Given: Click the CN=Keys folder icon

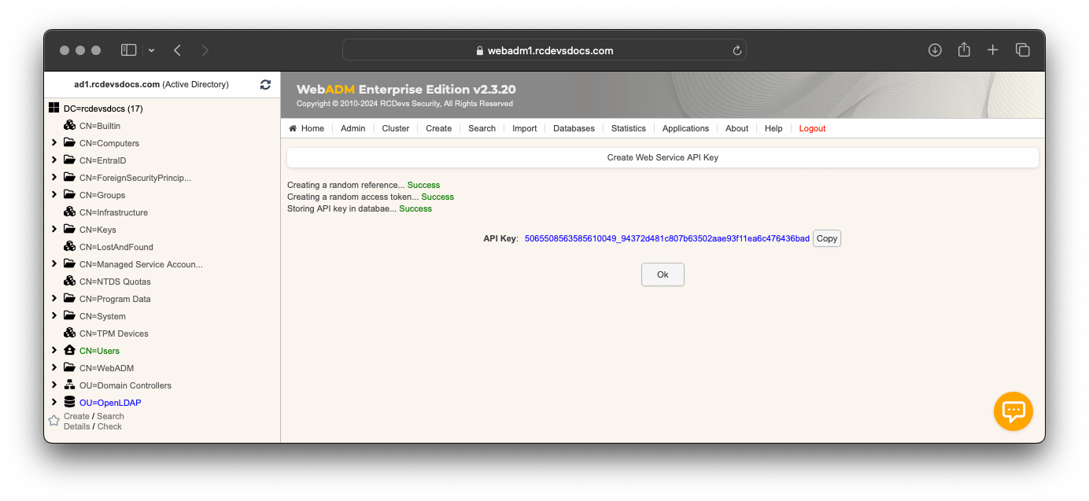Looking at the screenshot, I should click(70, 230).
